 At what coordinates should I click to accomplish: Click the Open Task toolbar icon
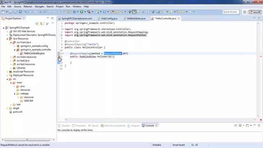coord(117,12)
